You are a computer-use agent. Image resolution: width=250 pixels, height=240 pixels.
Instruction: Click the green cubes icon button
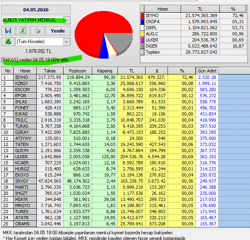point(8,41)
